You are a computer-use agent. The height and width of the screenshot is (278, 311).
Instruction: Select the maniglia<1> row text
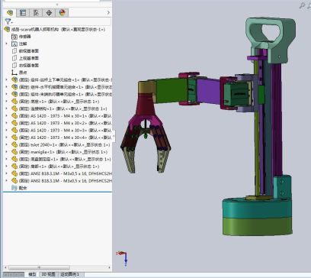click(63, 152)
